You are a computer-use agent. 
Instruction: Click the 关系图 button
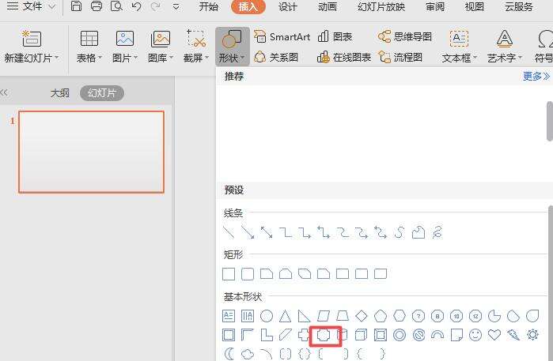276,57
